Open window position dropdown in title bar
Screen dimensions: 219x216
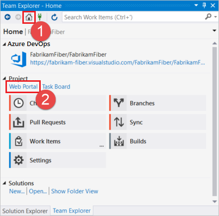[196, 5]
